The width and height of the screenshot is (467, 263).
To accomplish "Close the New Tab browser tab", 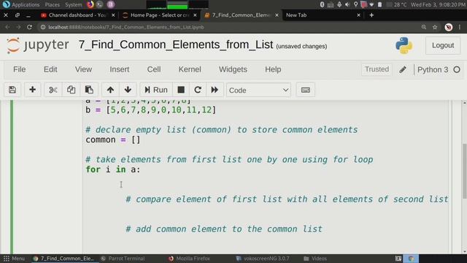I will pos(358,15).
